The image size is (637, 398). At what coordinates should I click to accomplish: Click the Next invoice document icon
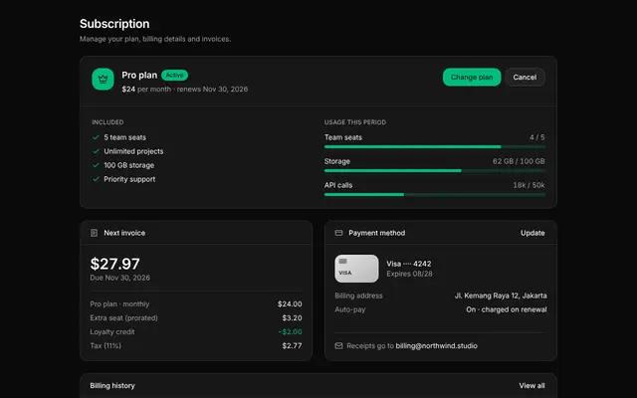[94, 233]
